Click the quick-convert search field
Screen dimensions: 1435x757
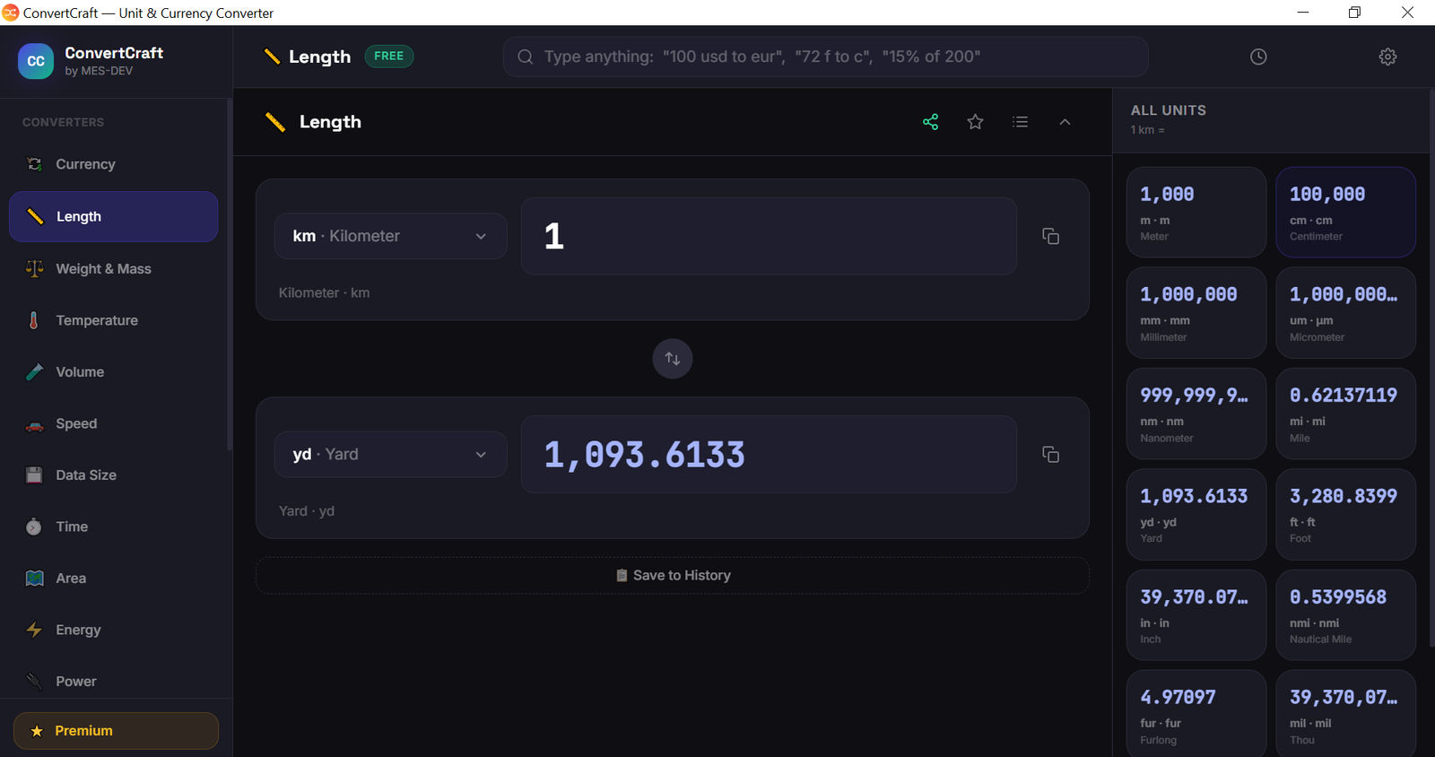(825, 57)
